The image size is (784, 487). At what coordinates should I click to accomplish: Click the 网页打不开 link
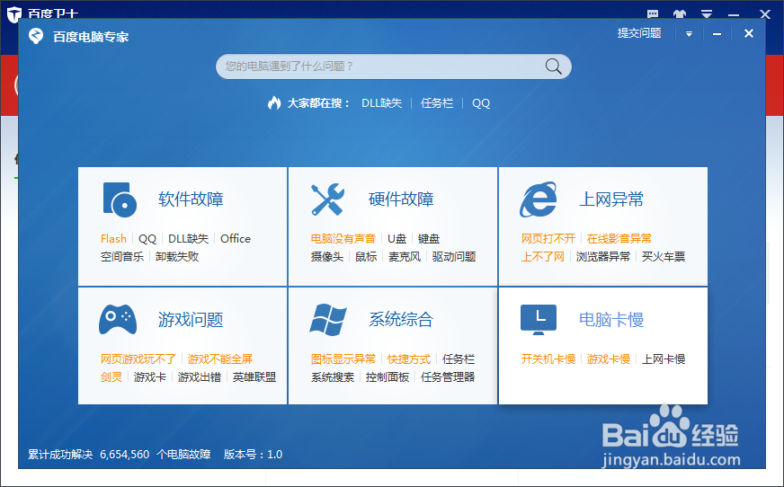[x=548, y=239]
